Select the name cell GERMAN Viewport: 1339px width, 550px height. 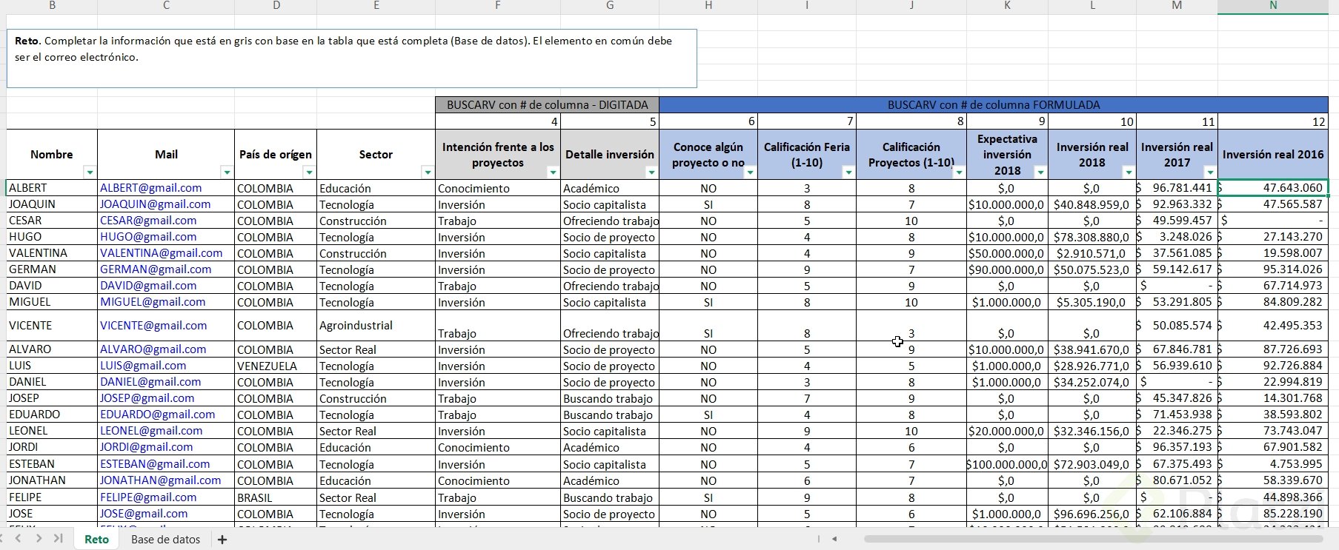tap(52, 269)
